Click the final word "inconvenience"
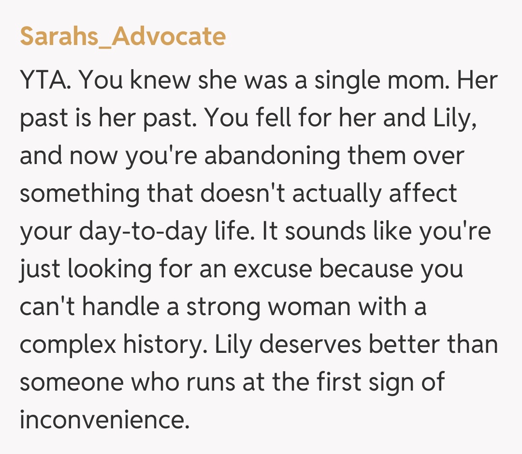Viewport: 522px width, 454px height. coord(103,420)
